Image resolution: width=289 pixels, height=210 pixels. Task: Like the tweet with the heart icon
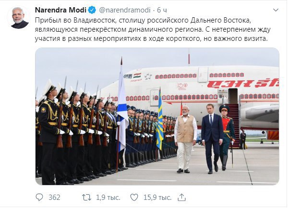[134, 198]
